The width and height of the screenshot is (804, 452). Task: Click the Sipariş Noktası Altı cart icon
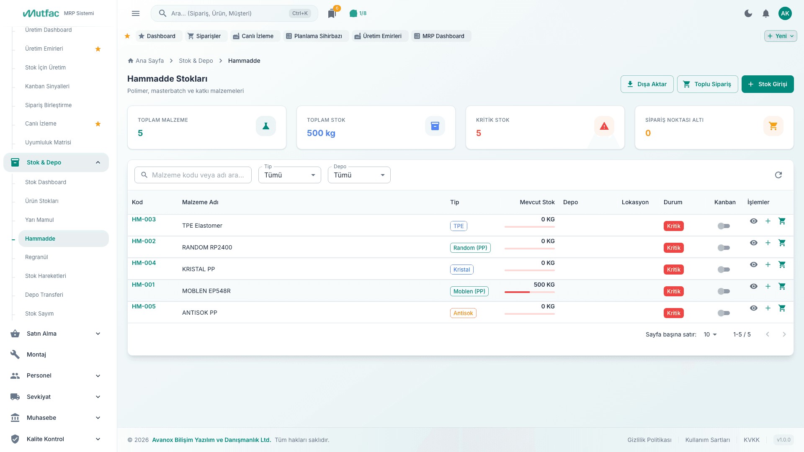tap(773, 126)
